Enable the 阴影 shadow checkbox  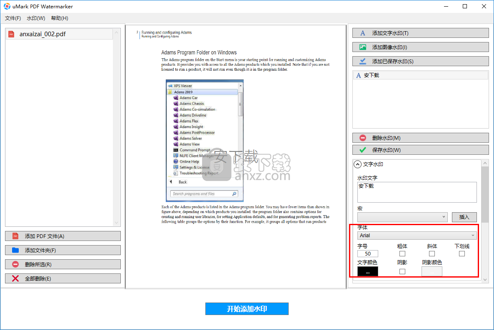(402, 271)
